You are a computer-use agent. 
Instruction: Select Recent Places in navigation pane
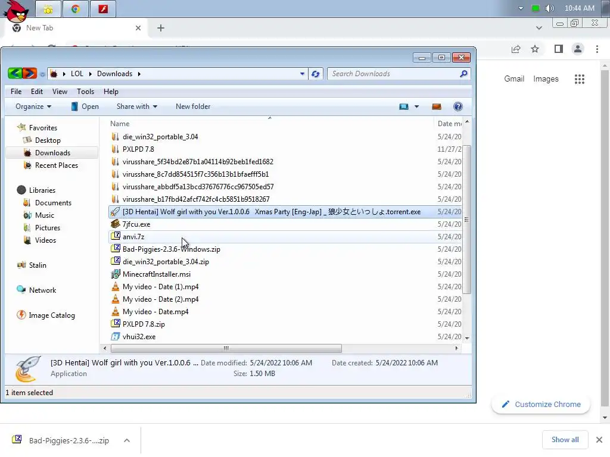pos(56,165)
